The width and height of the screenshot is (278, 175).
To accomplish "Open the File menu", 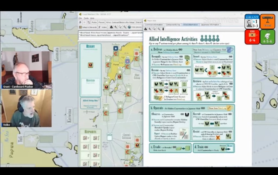I will [80, 18].
